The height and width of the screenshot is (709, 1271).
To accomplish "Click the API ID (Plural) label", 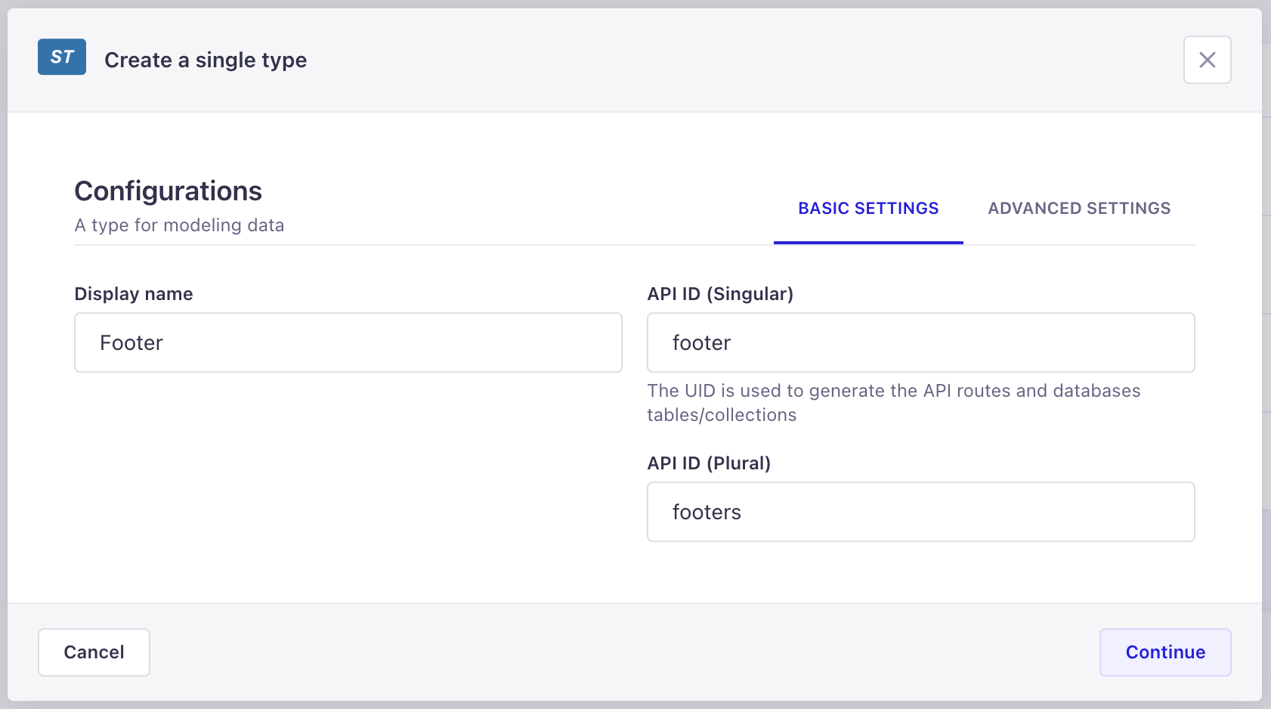I will pyautogui.click(x=709, y=463).
